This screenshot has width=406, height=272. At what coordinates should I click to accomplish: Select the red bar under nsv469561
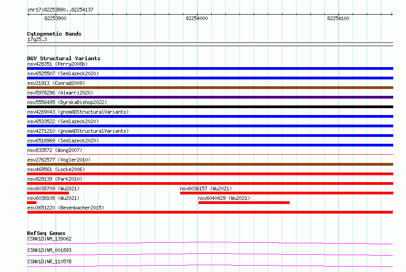click(210, 174)
